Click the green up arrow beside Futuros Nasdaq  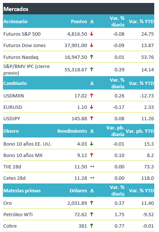pyautogui.click(x=91, y=57)
